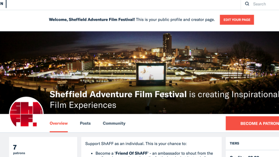The image size is (279, 157).
Task: Click the Patreon logo at top-left corner
Action: (x=2, y=4)
